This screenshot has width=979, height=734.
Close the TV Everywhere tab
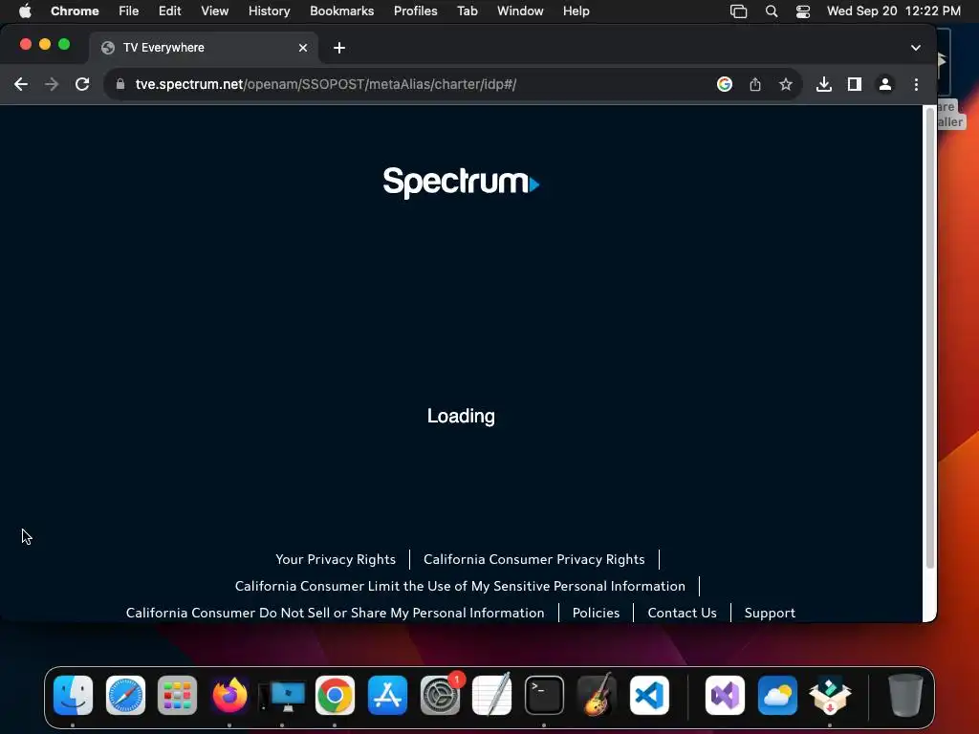click(x=303, y=48)
